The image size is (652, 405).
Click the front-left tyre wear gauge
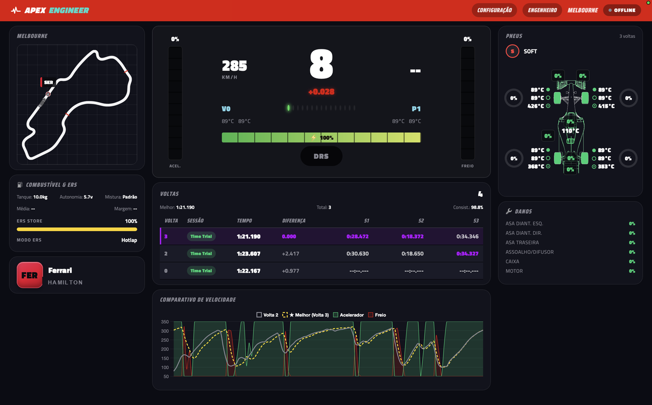point(513,98)
